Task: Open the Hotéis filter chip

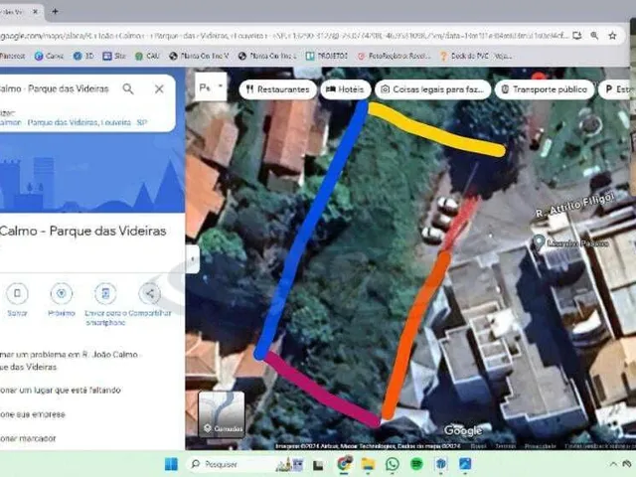Action: (346, 89)
